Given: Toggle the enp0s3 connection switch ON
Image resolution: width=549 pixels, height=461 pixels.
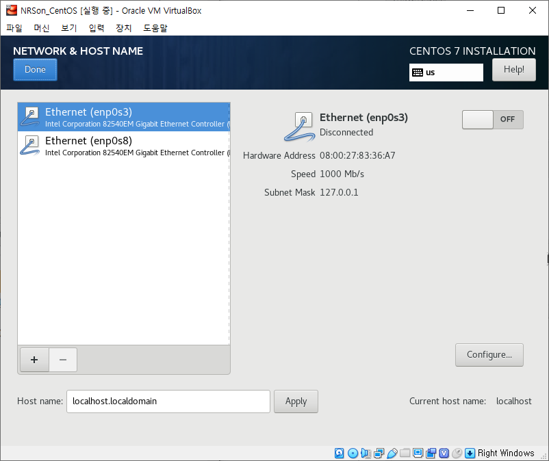Looking at the screenshot, I should tap(493, 119).
